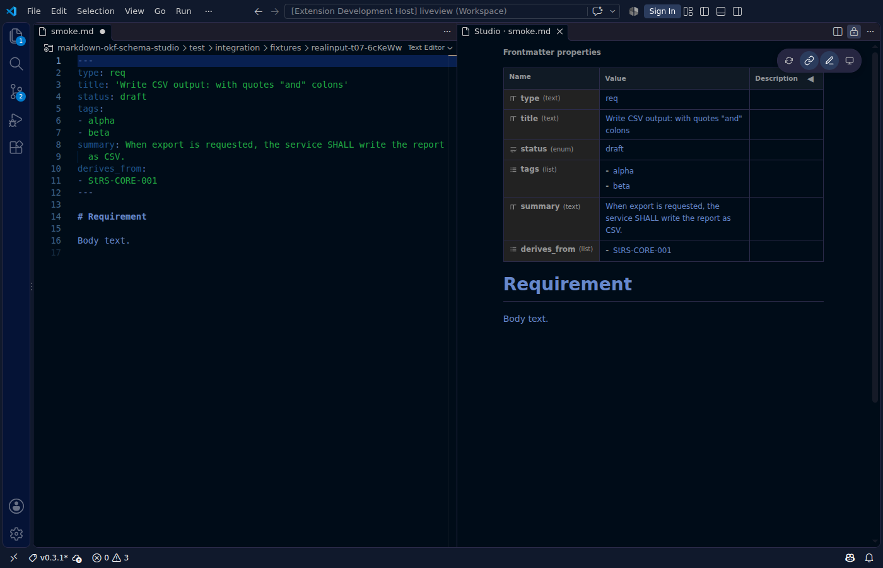Open the Selection menu

96,11
